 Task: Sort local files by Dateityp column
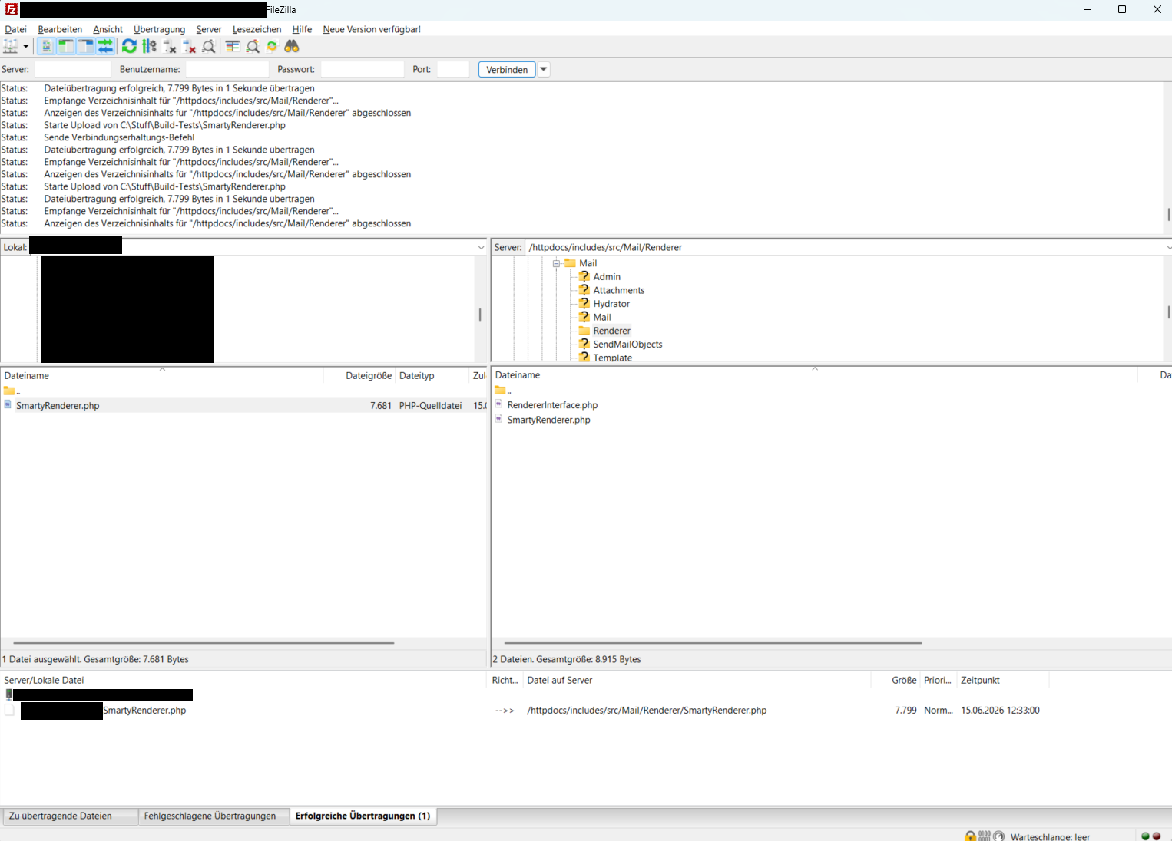tap(432, 375)
